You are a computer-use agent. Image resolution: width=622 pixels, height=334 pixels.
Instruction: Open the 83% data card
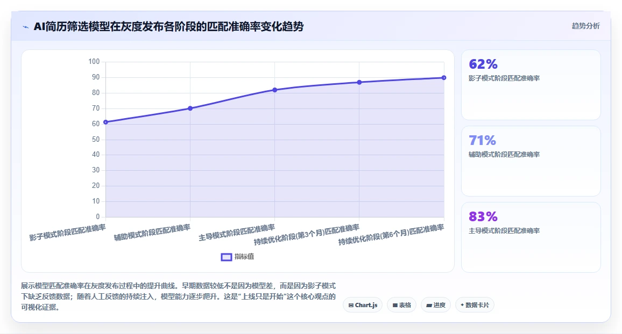click(531, 237)
